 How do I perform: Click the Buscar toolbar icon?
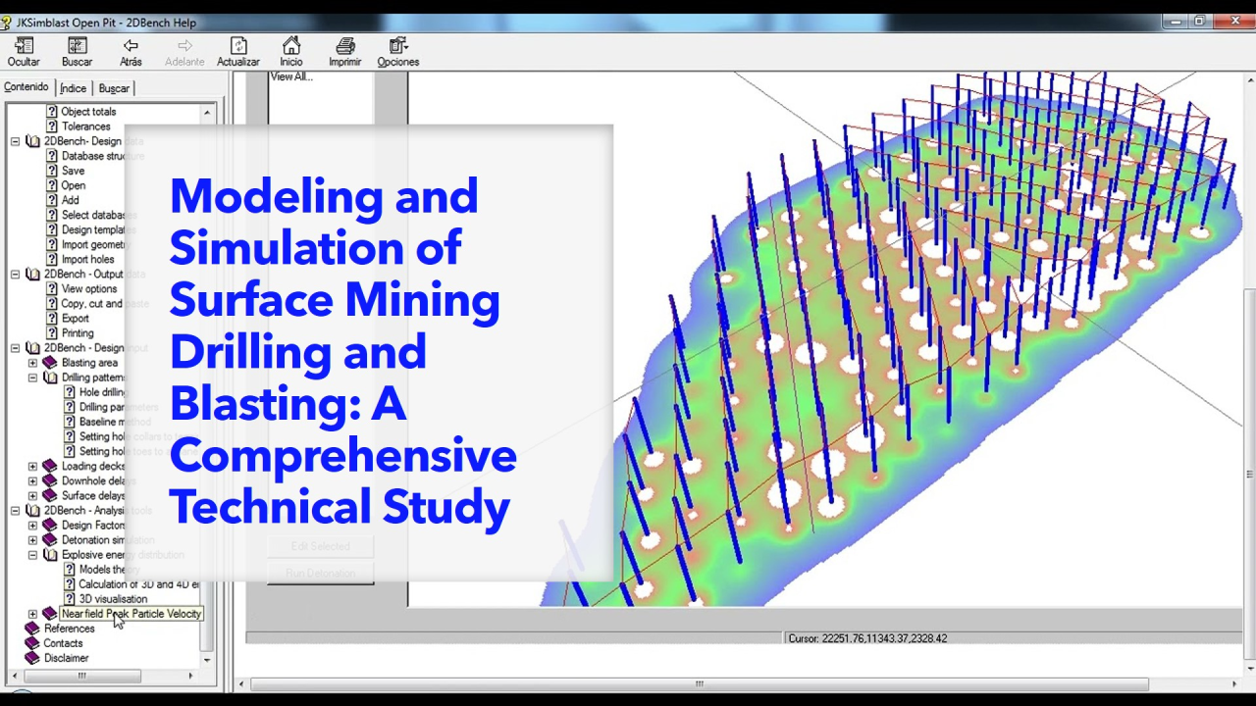point(77,45)
